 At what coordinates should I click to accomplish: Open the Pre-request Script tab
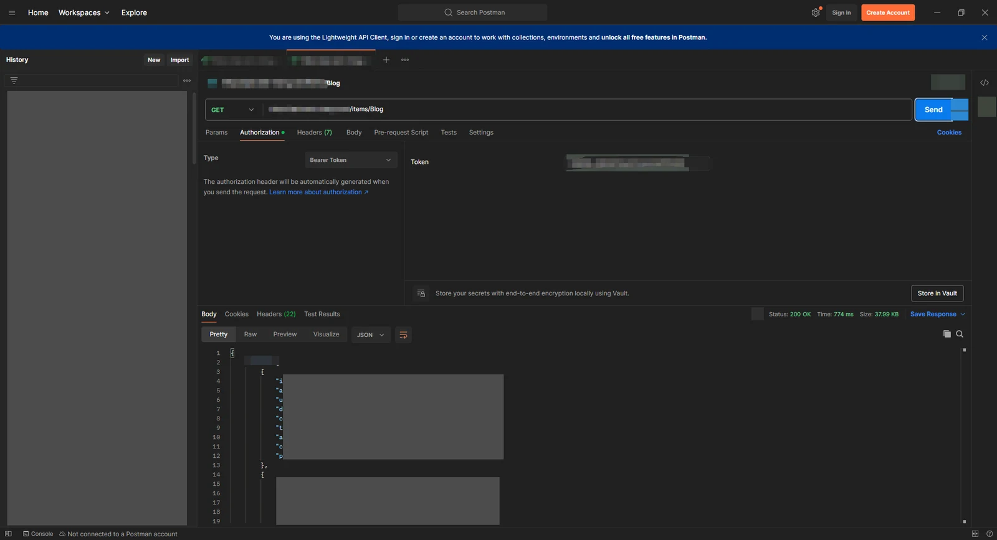pos(401,133)
